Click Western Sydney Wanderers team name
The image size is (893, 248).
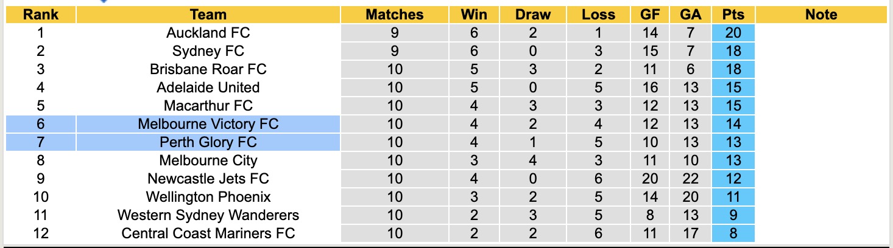(208, 215)
